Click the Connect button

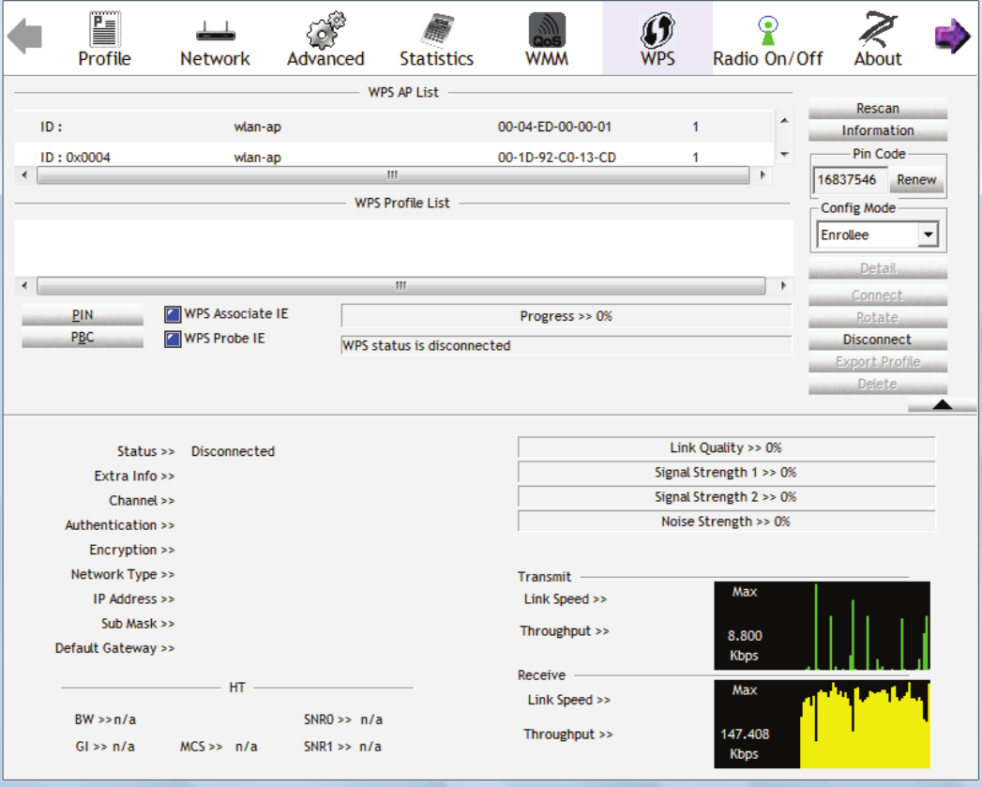(877, 295)
